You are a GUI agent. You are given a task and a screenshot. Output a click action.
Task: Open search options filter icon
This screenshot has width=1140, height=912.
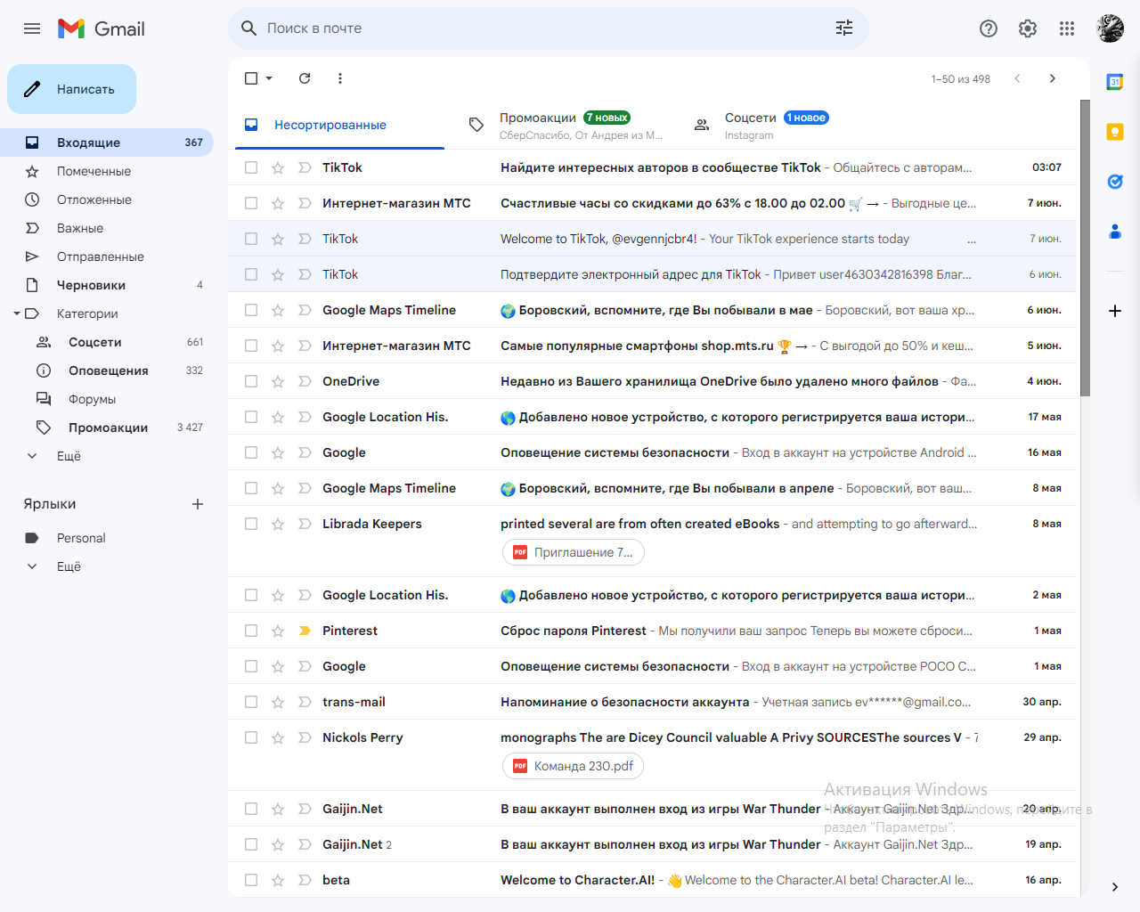coord(844,28)
